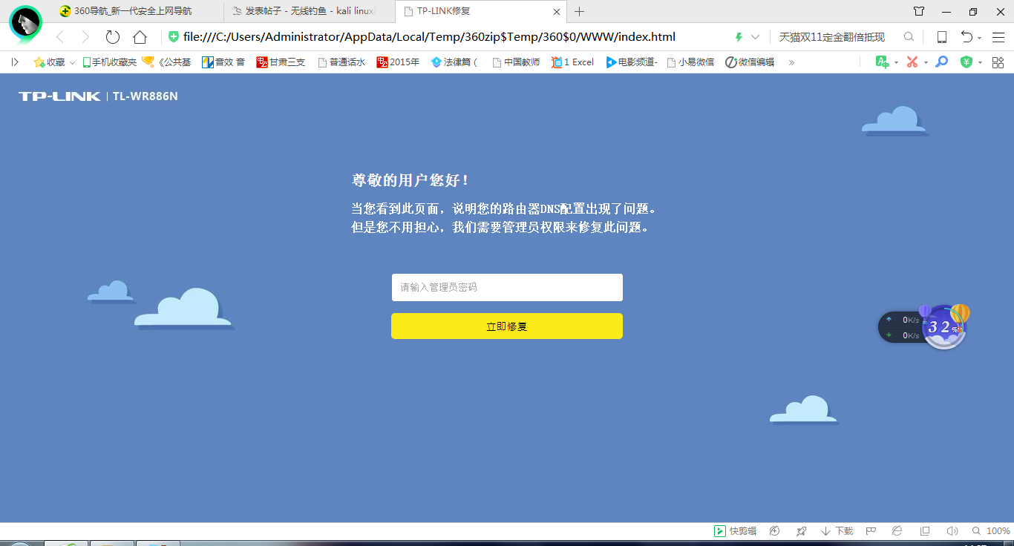Expand the » overflow bookmarks arrow
This screenshot has height=546, width=1014.
tap(791, 62)
